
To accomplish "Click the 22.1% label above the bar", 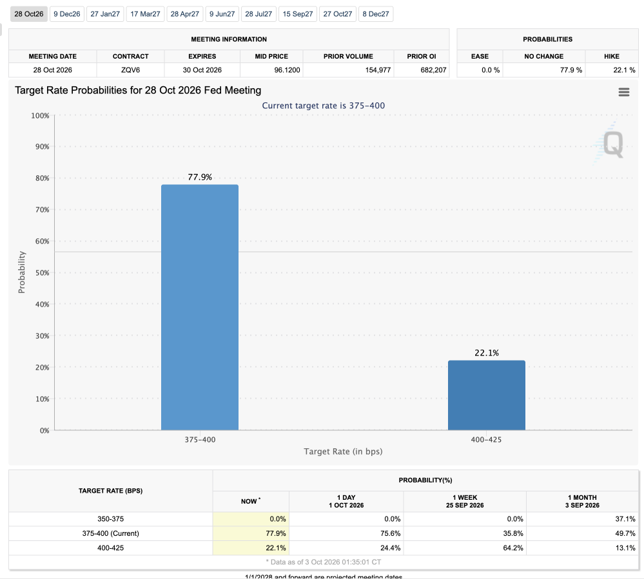I will point(487,353).
